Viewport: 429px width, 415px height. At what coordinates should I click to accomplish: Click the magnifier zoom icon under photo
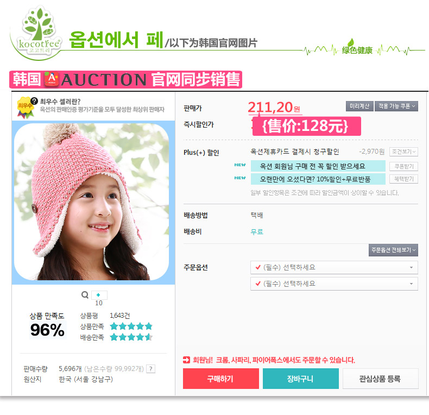tap(85, 295)
